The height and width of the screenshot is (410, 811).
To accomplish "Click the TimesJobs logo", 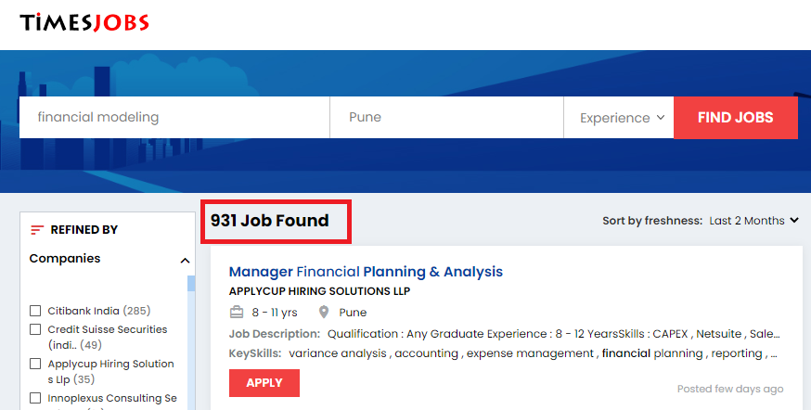I will [84, 23].
